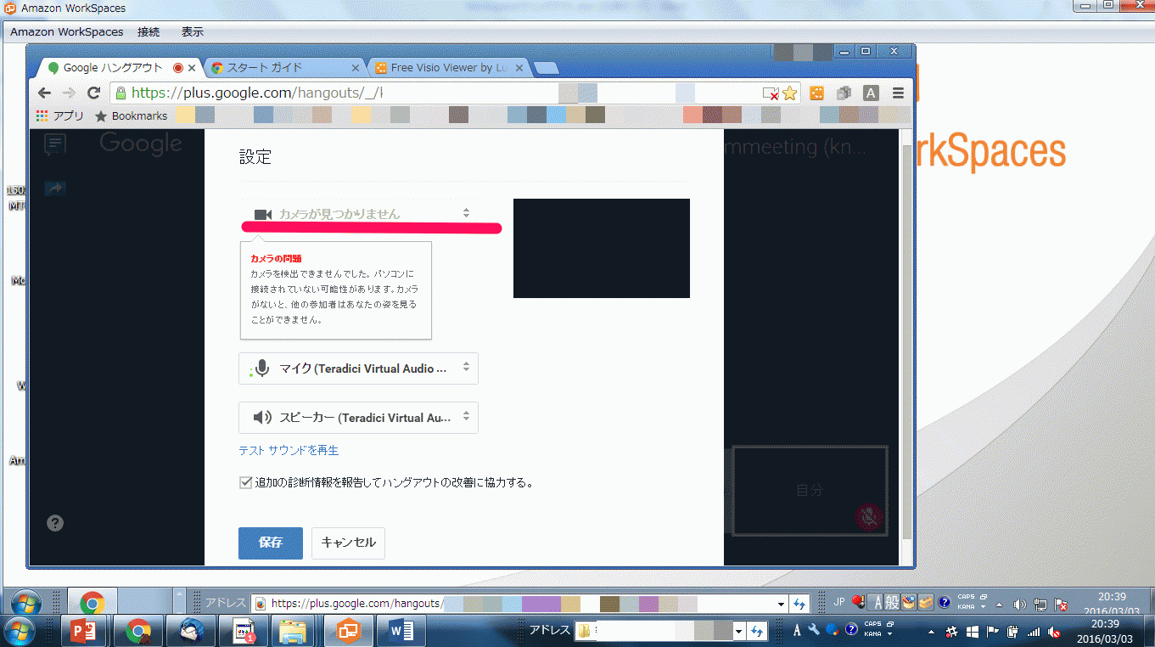This screenshot has width=1155, height=647.
Task: Switch to the スタート ガイド tab
Action: click(286, 68)
